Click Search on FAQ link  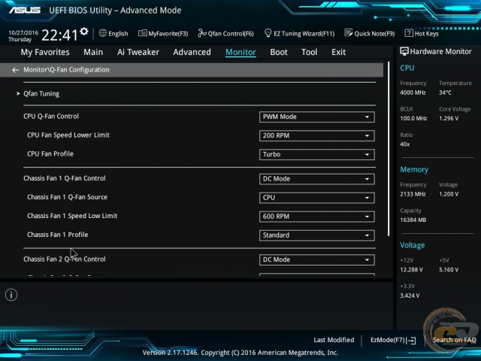[x=454, y=340]
